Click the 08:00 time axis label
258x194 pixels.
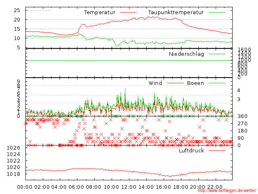(94, 187)
